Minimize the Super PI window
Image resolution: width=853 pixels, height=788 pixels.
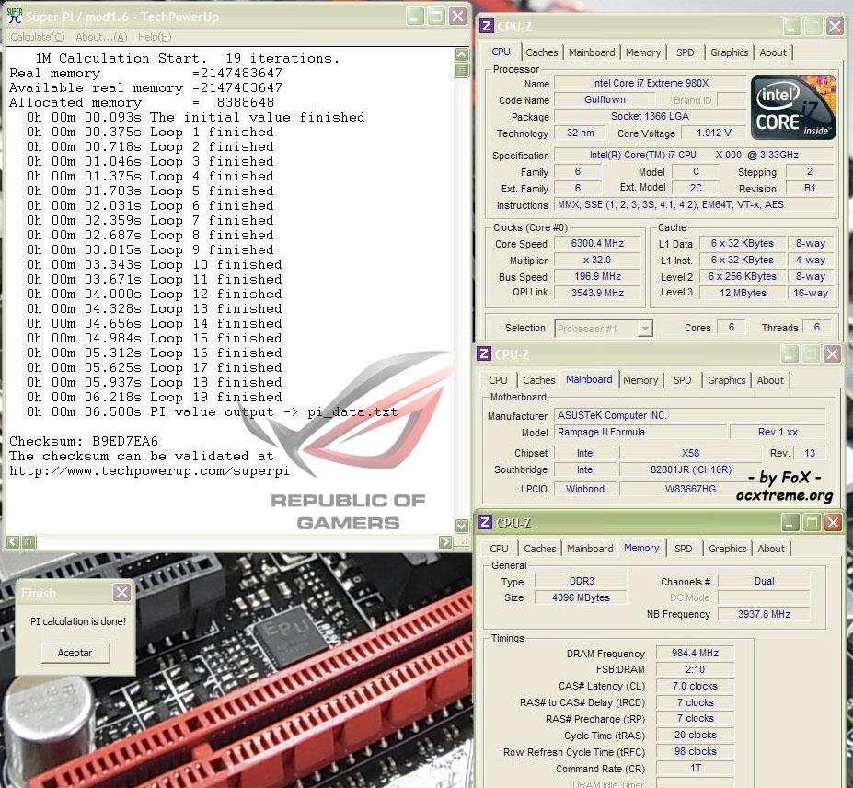pyautogui.click(x=415, y=17)
